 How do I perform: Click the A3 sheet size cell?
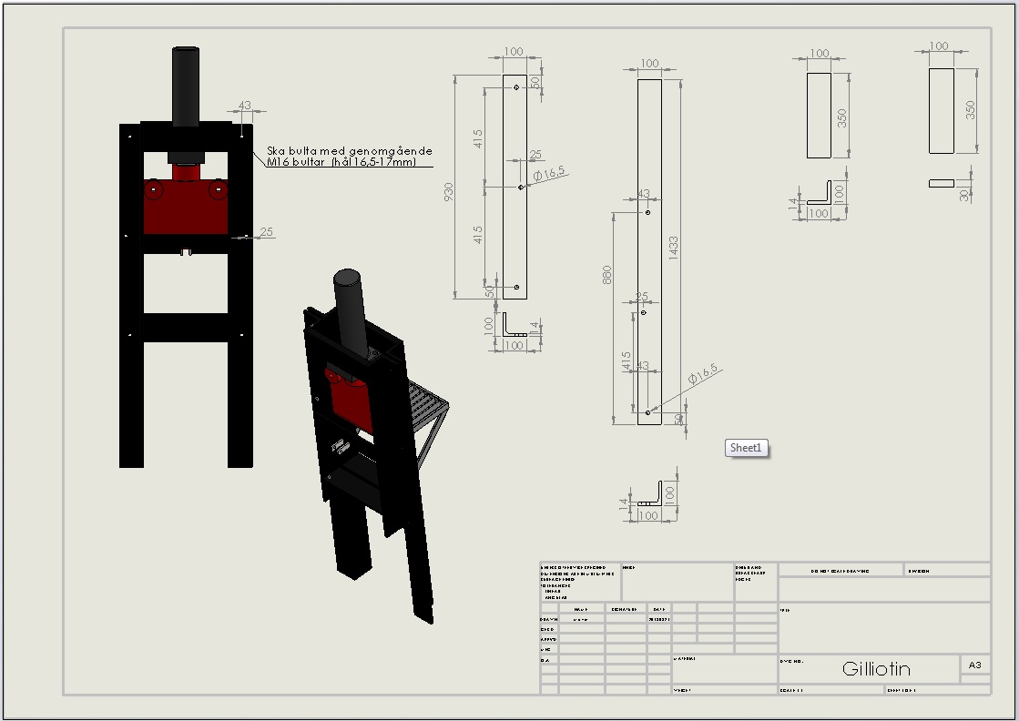974,665
